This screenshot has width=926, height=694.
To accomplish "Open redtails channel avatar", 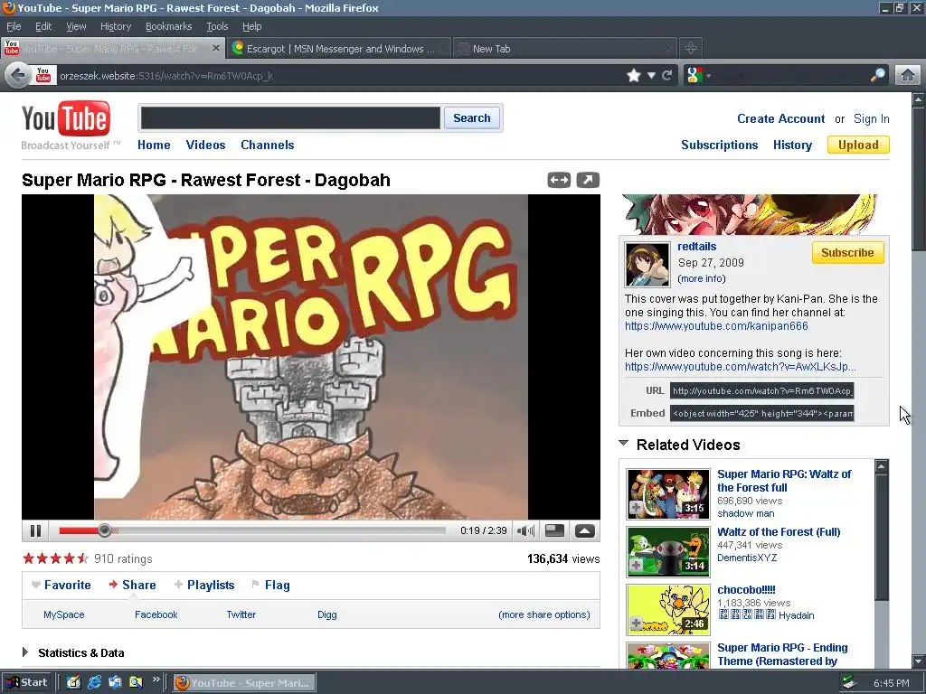I will (647, 264).
